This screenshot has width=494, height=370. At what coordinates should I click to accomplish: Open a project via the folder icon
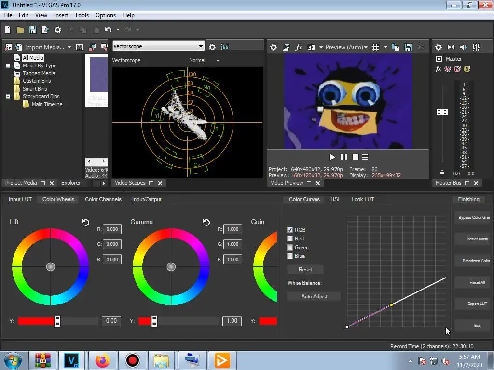pyautogui.click(x=20, y=30)
